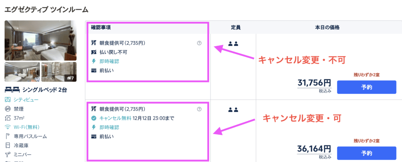Image resolution: width=402 pixels, height=162 pixels.
Task: Click the no-smoking icon
Action: coord(7,109)
